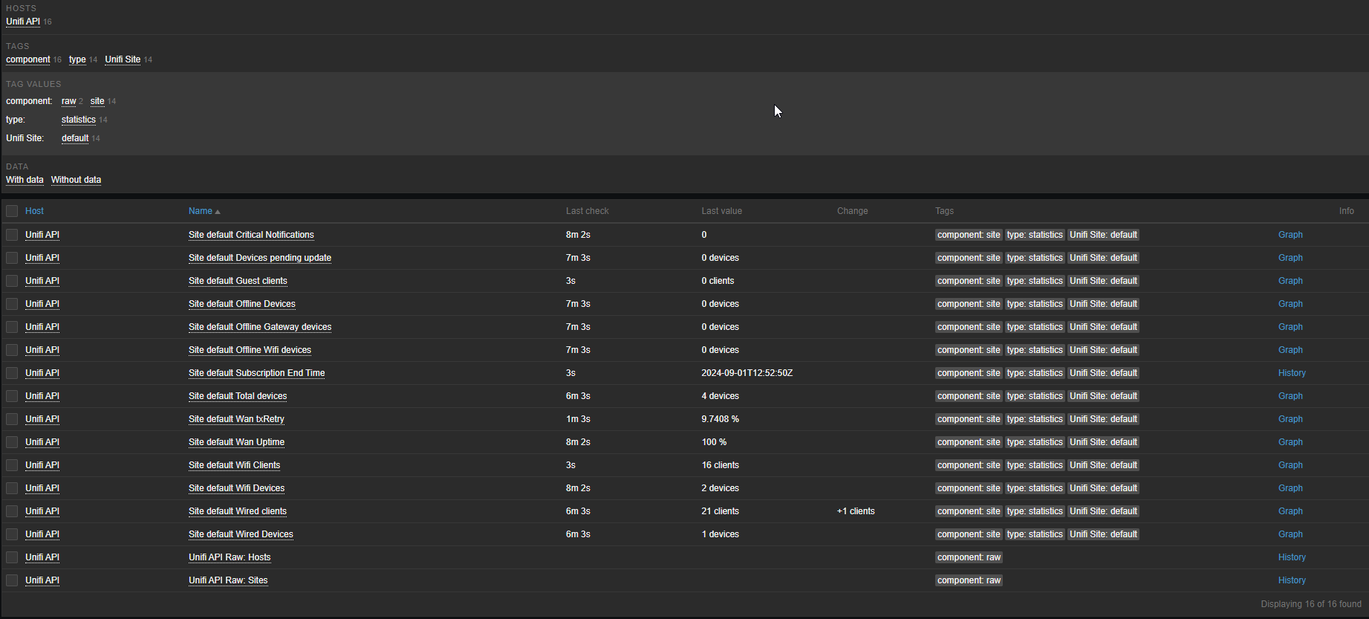The width and height of the screenshot is (1369, 619).
Task: Open Site default Offline Wifi devices item
Action: [250, 350]
